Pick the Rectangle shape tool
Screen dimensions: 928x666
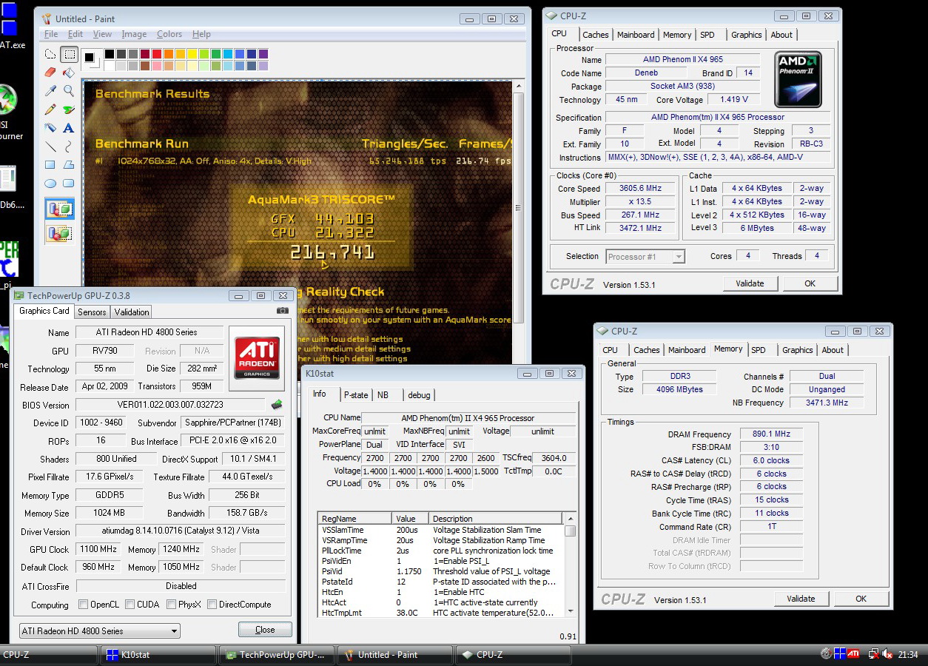[50, 165]
